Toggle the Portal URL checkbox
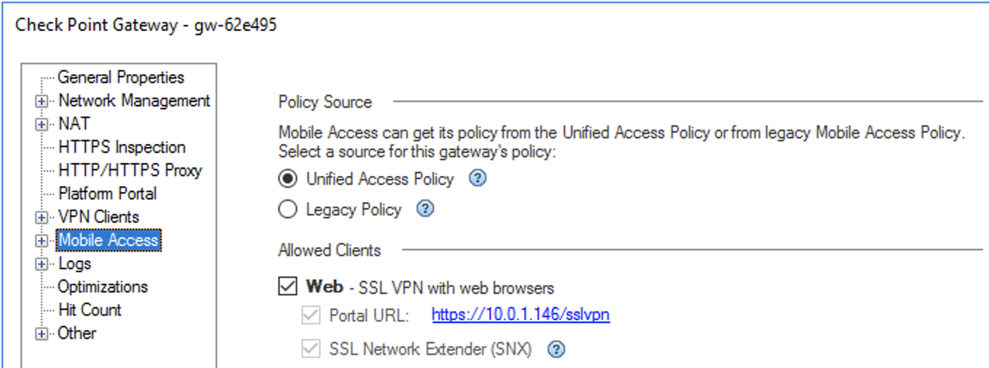 [x=311, y=315]
